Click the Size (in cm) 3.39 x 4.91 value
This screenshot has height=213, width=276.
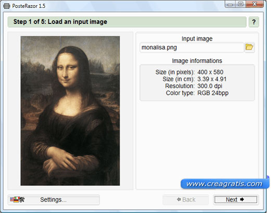coord(212,79)
